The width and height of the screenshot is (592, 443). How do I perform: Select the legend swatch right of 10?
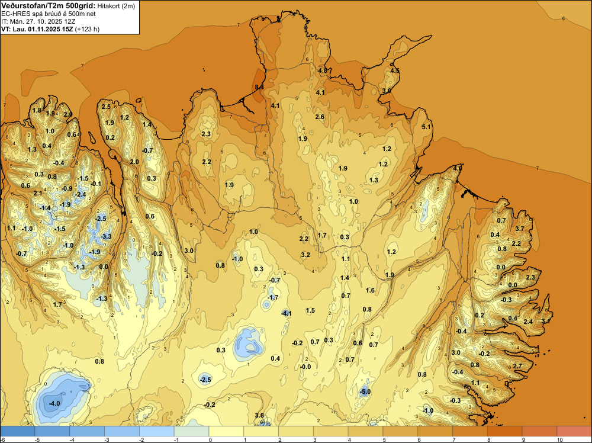(x=574, y=431)
